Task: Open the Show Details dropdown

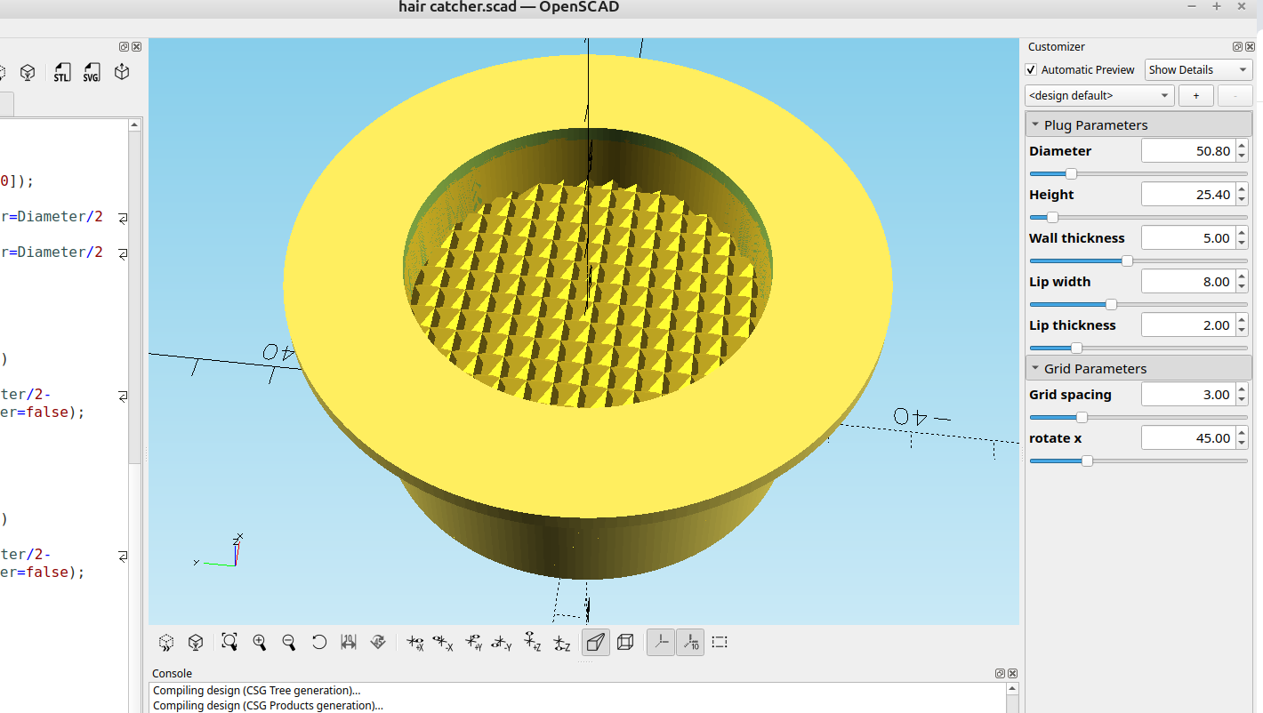Action: point(1197,69)
